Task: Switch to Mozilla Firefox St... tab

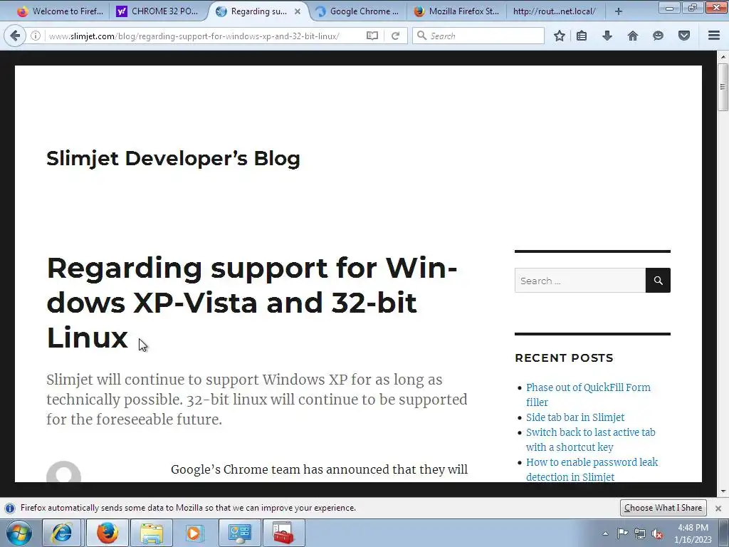Action: coord(456,11)
